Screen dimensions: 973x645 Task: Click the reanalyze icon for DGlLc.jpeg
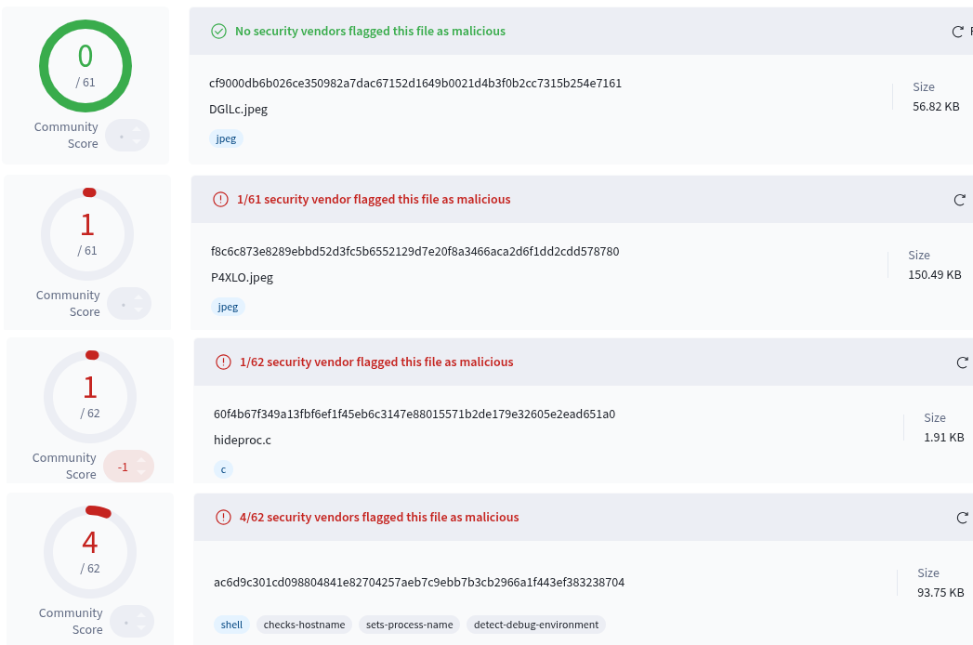(x=958, y=32)
